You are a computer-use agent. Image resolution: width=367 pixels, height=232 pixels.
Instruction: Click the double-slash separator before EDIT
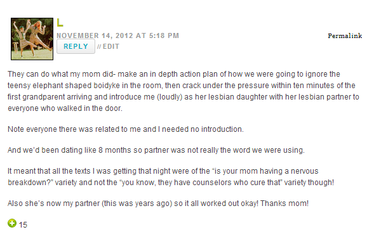(99, 46)
